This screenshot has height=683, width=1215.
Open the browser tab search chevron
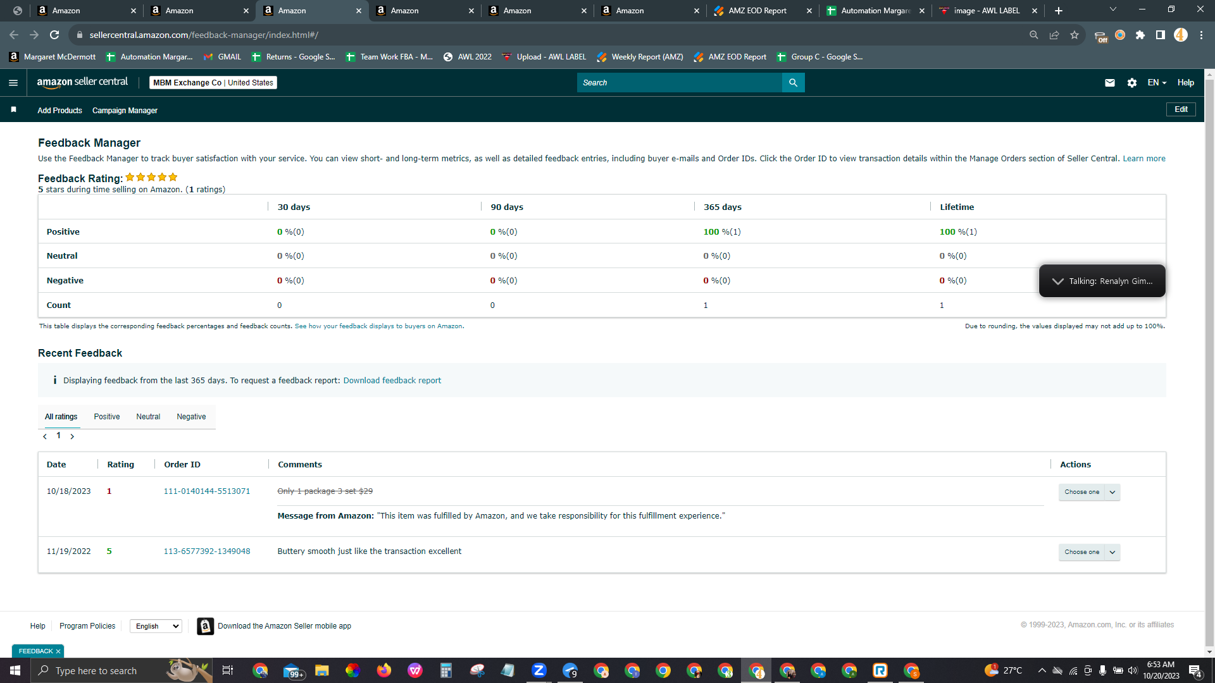tap(1113, 9)
